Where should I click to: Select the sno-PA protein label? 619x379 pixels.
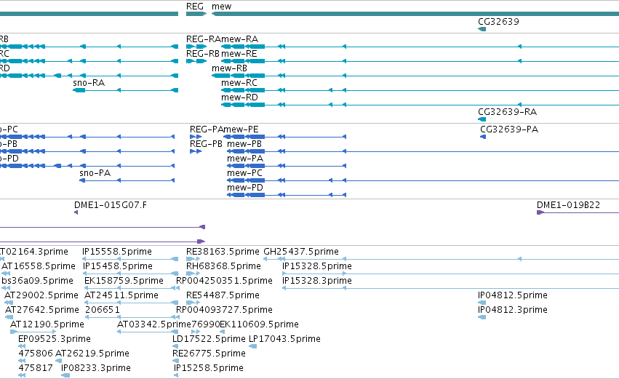click(x=95, y=173)
